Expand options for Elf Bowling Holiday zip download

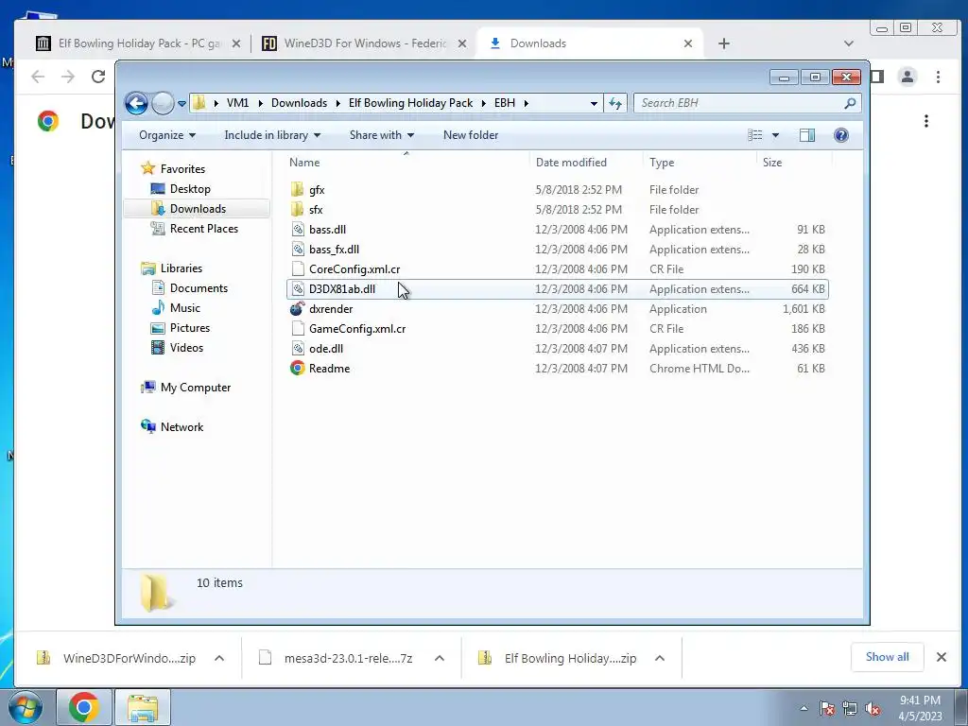[x=659, y=658]
